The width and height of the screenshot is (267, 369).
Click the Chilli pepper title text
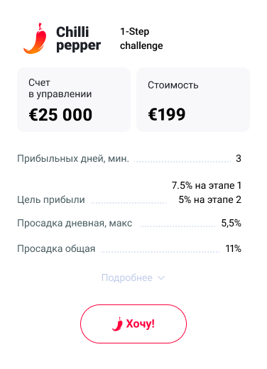(x=78, y=38)
